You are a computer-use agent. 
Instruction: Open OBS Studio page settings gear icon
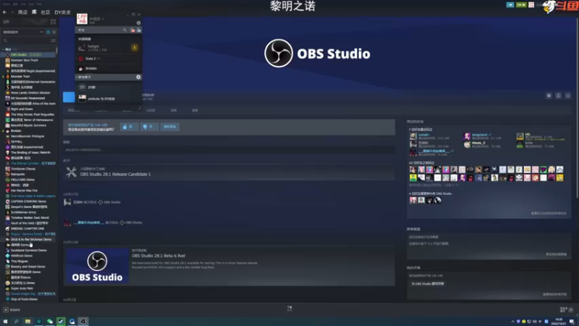point(549,96)
